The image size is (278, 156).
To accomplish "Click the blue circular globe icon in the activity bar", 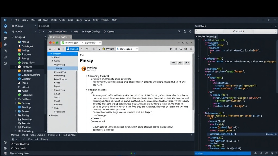I will 5,26.
